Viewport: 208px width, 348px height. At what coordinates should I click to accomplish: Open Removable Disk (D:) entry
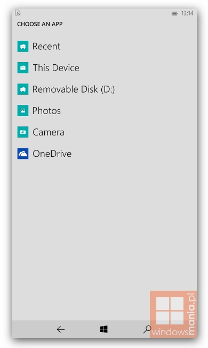(74, 89)
